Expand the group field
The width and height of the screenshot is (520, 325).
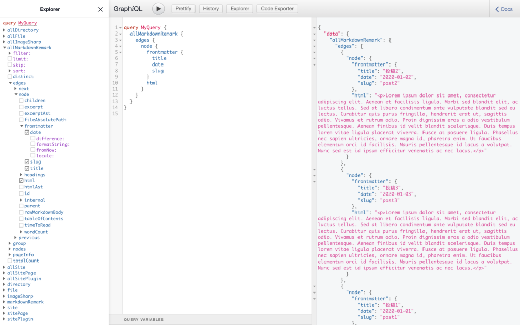click(10, 243)
